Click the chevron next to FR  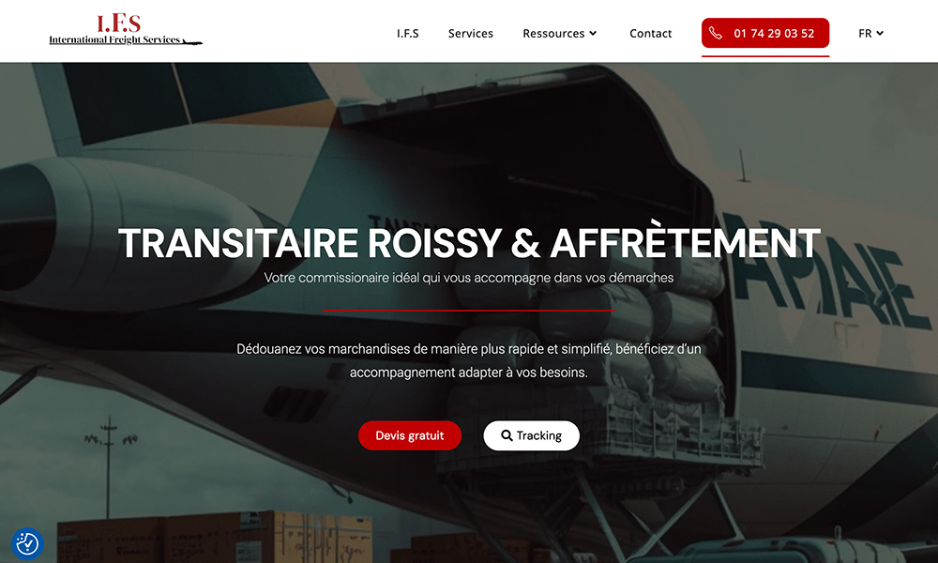[x=880, y=34]
